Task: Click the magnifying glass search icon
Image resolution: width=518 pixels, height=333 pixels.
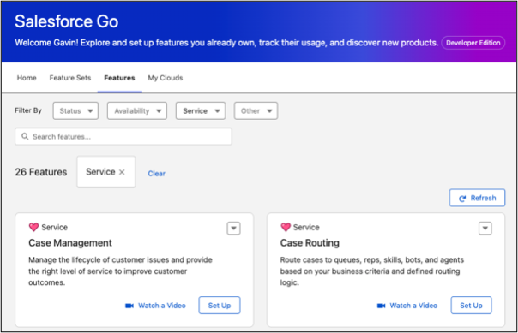Action: point(25,136)
